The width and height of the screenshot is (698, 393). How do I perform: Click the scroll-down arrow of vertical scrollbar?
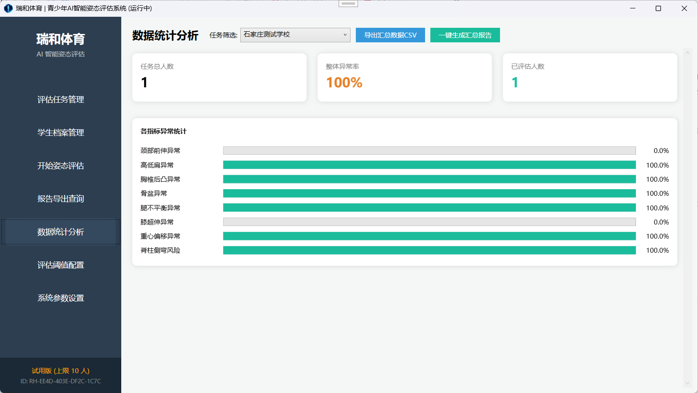coord(687,383)
